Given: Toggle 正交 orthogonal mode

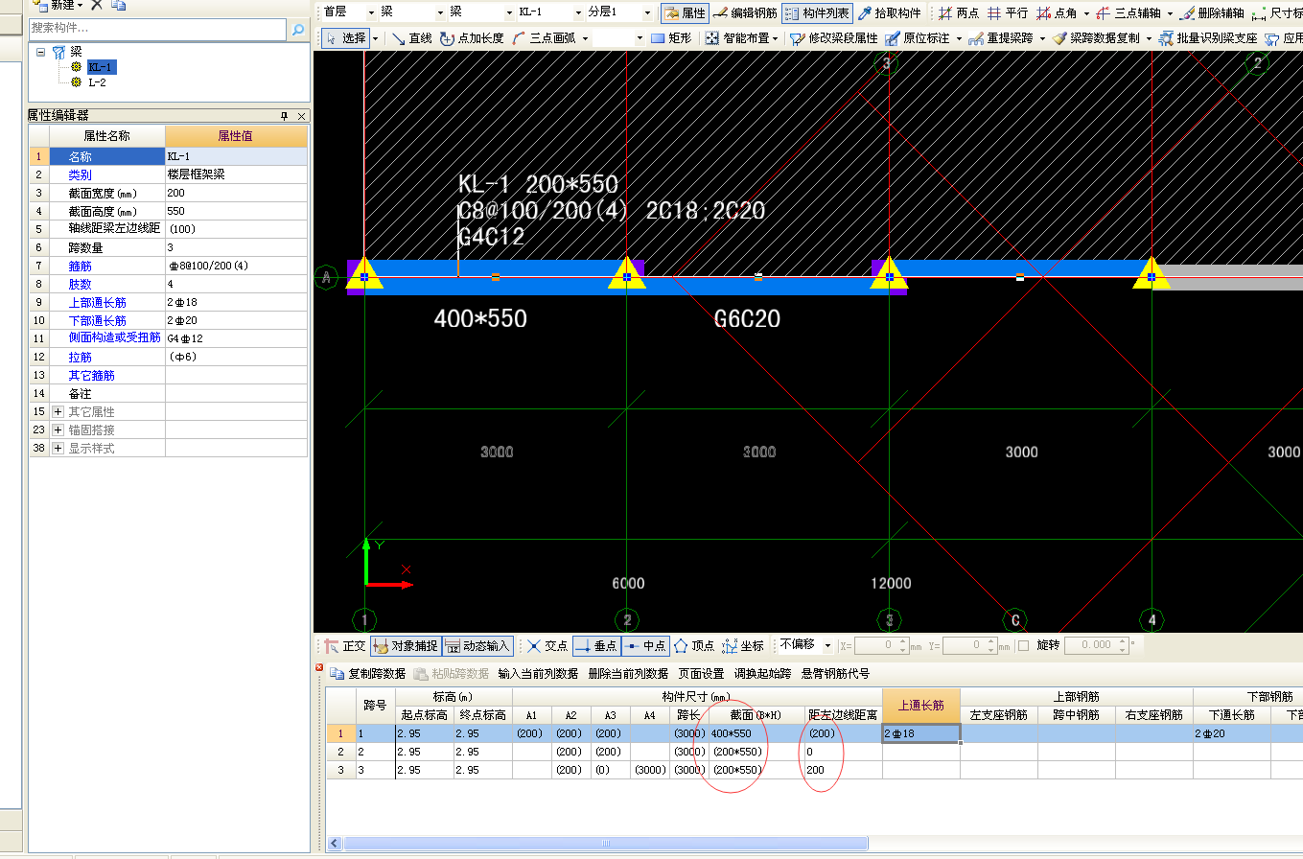Looking at the screenshot, I should click(345, 646).
